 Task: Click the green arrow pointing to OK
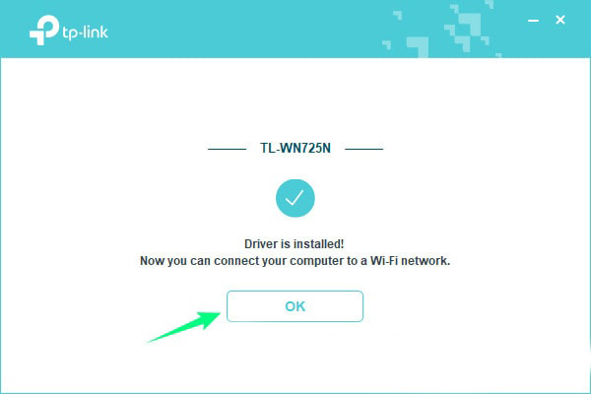tap(184, 327)
